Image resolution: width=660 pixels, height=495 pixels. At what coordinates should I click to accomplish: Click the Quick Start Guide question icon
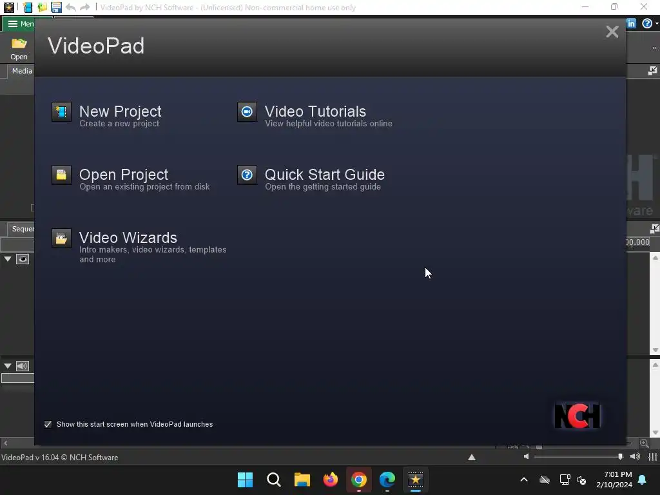tap(247, 175)
